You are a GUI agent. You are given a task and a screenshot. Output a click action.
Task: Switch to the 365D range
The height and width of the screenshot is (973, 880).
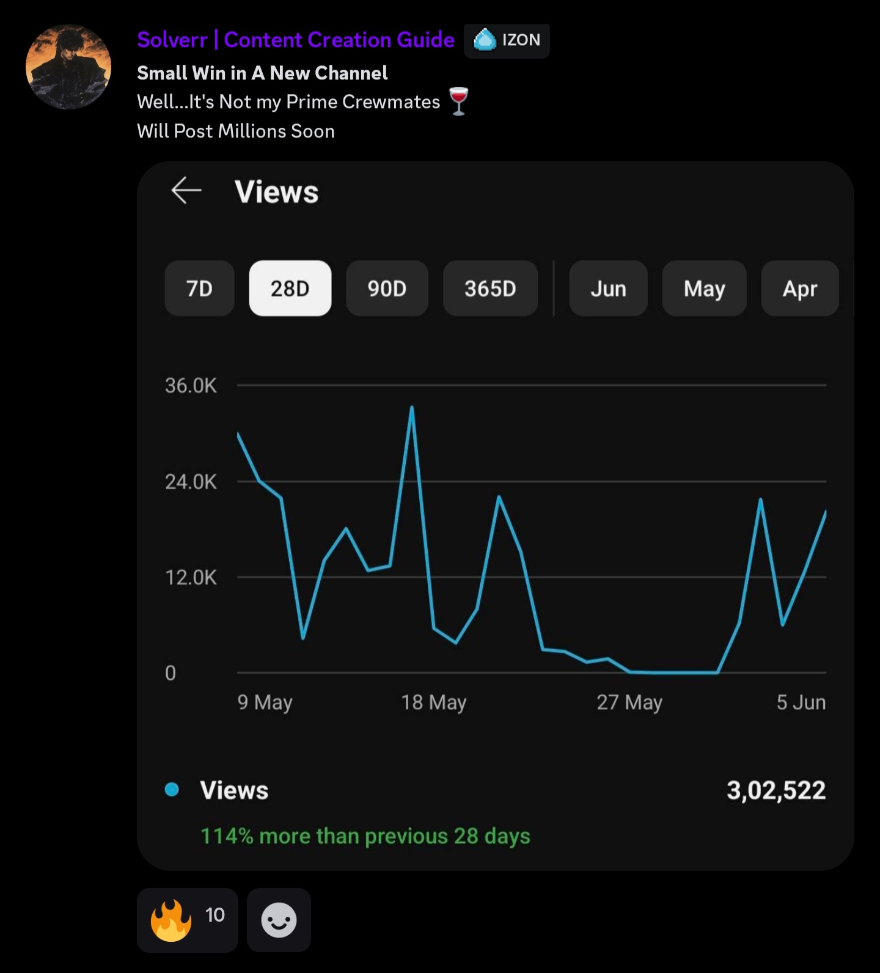[x=490, y=288]
